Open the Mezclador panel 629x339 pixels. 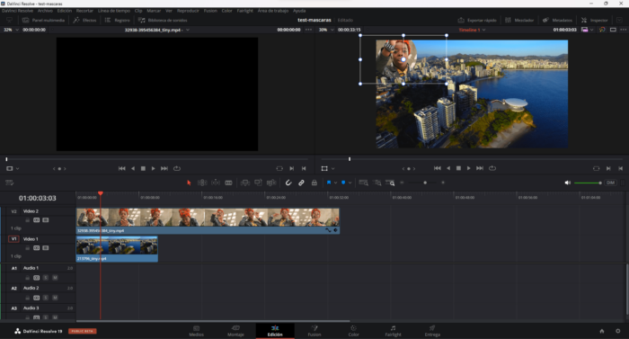pyautogui.click(x=519, y=20)
